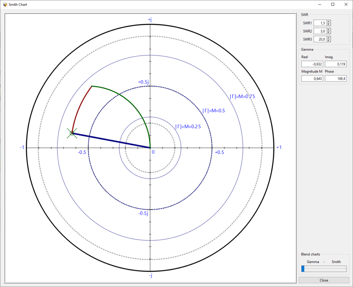
Task: Increase SWR1 value with the up arrow
Action: coord(329,22)
